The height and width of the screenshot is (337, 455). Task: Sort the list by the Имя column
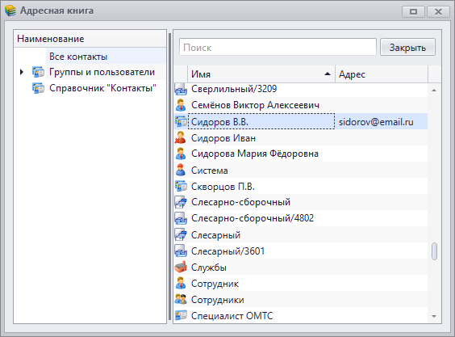coord(261,74)
